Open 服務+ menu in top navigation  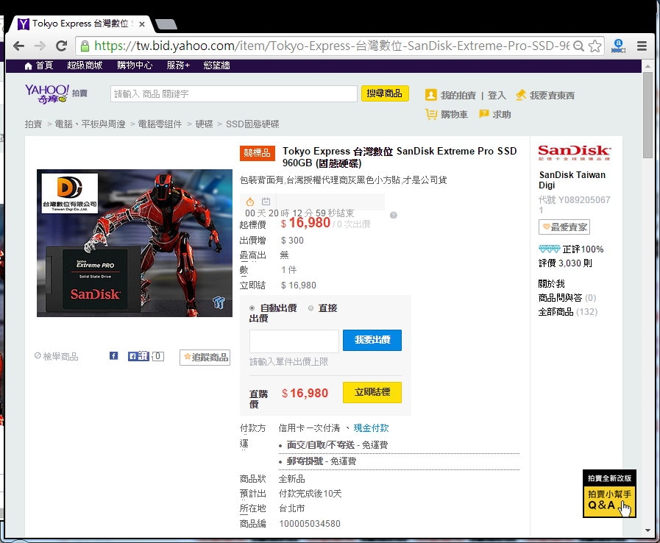(178, 65)
